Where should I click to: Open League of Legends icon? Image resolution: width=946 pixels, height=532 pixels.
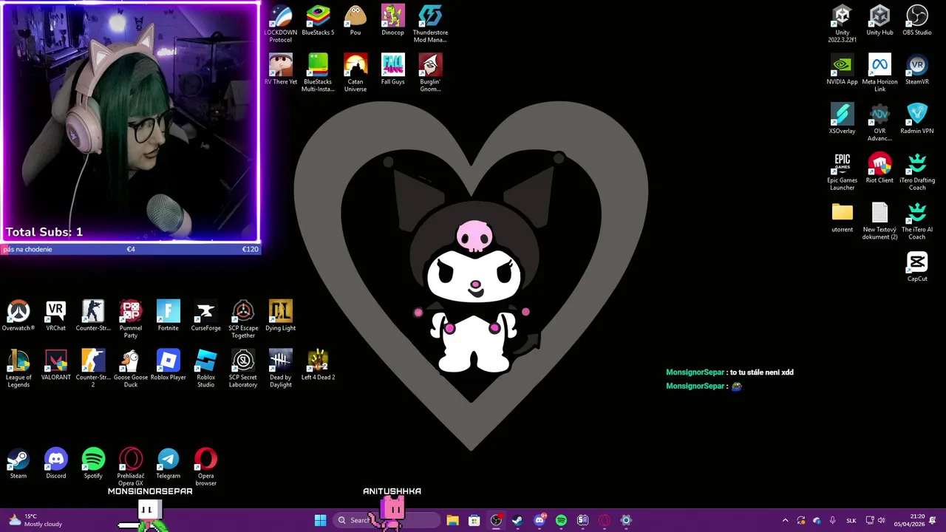coord(18,369)
